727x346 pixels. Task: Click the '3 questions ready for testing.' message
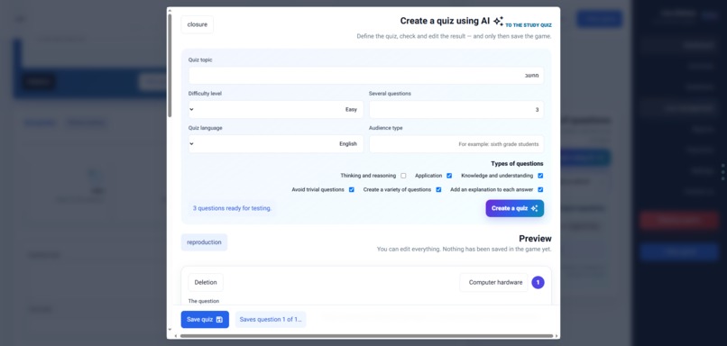[232, 208]
